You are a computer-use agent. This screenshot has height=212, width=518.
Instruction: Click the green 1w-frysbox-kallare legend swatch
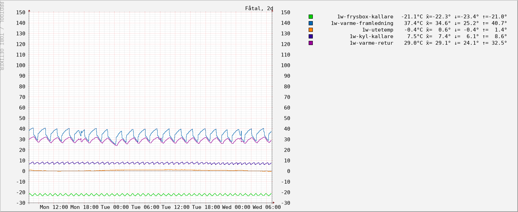click(x=311, y=17)
